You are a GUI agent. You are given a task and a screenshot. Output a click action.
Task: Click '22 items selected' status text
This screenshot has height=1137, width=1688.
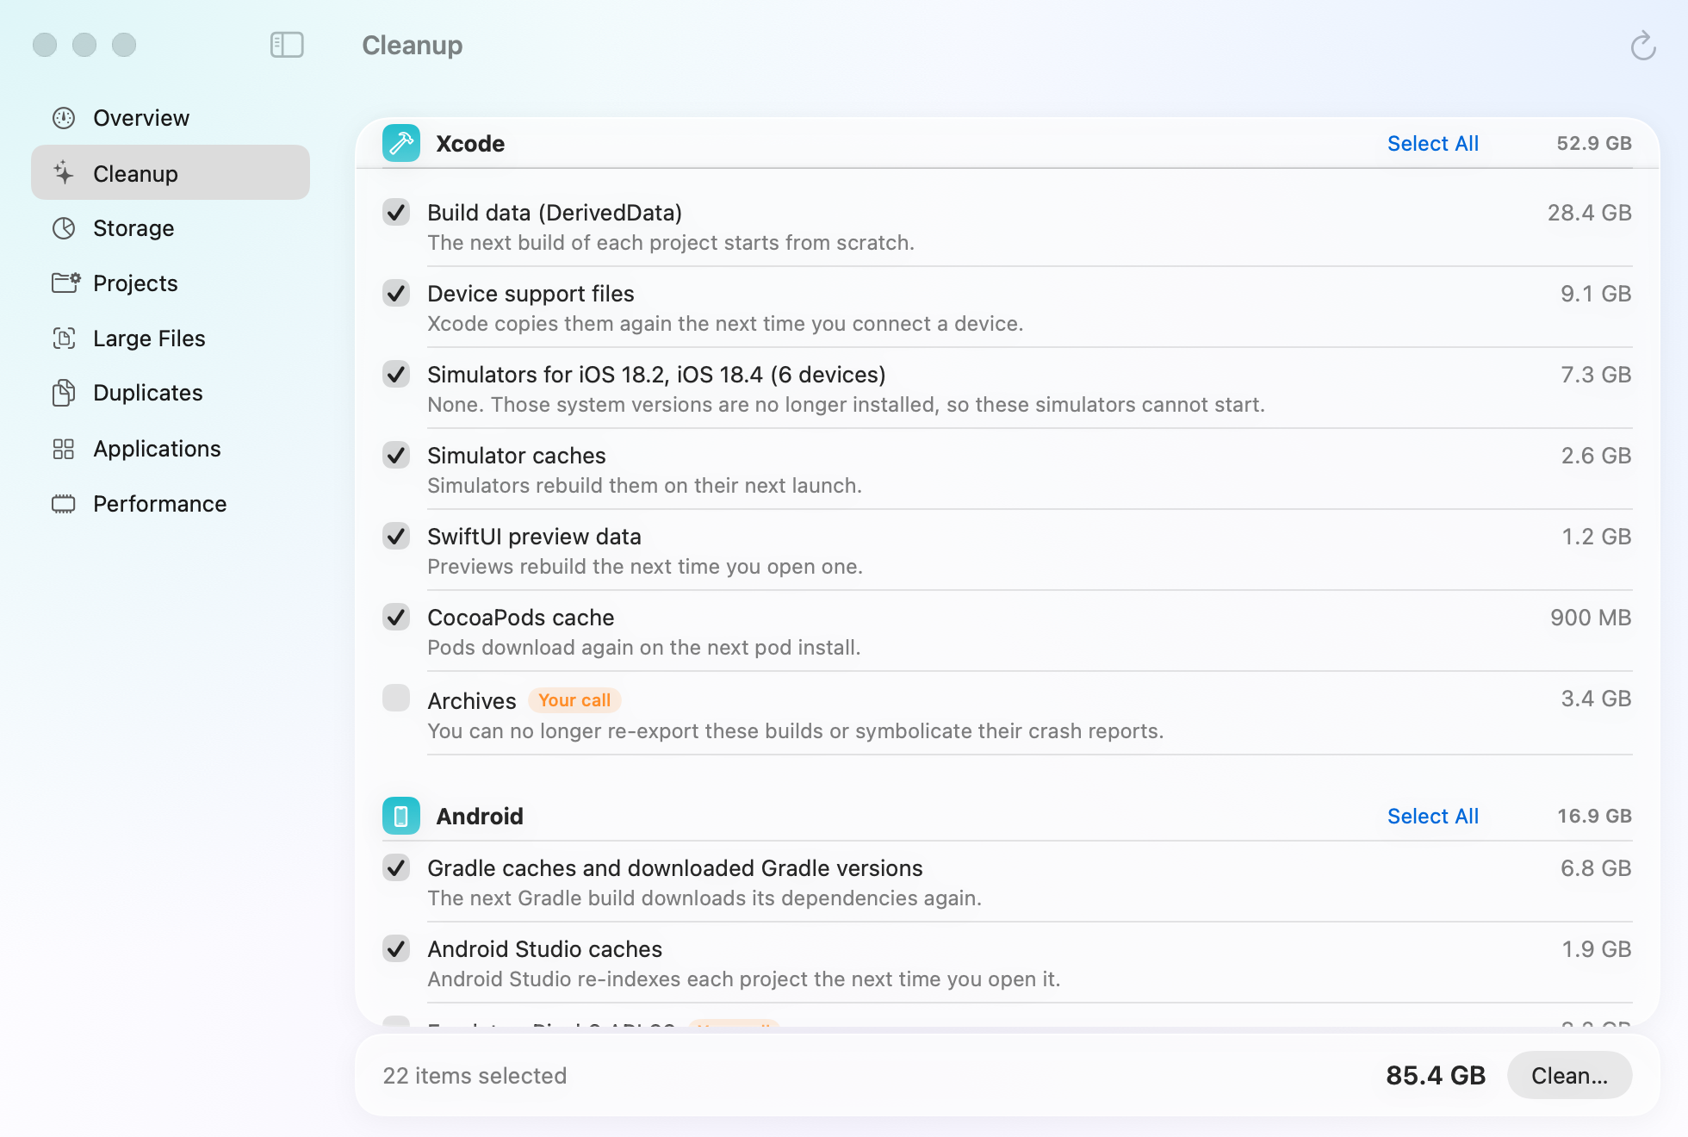coord(475,1076)
